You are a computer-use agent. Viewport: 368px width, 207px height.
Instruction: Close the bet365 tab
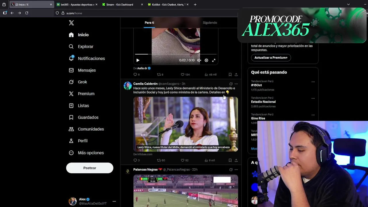pos(96,5)
